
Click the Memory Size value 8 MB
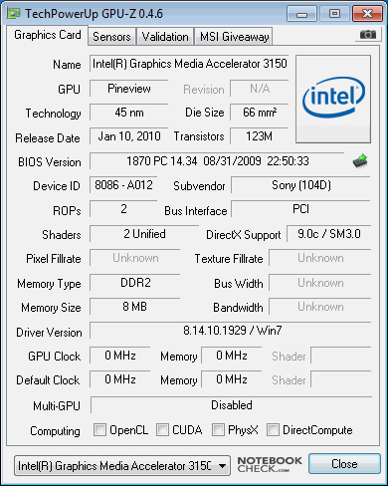click(135, 307)
